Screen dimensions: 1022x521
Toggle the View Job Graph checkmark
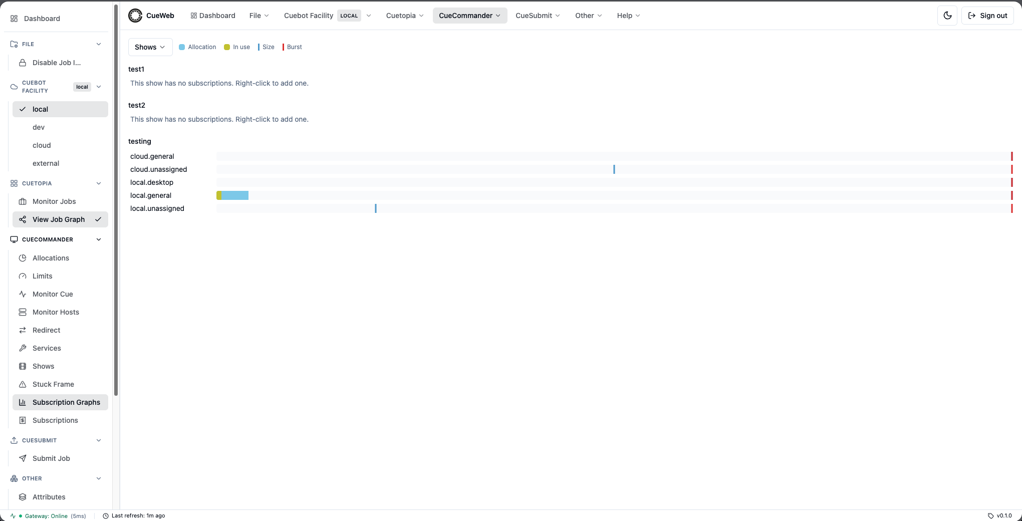coord(98,219)
